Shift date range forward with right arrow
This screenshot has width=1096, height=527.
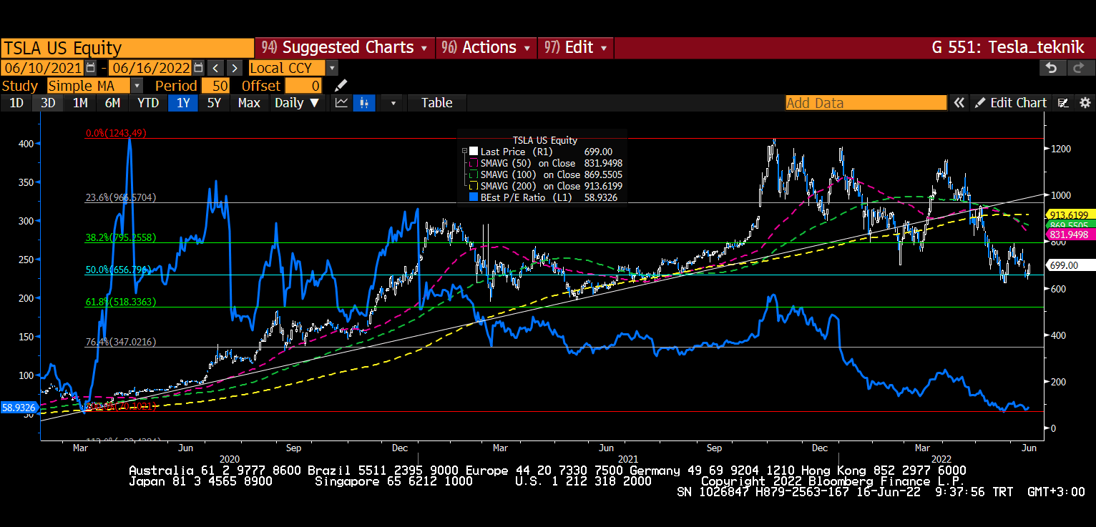pos(234,68)
